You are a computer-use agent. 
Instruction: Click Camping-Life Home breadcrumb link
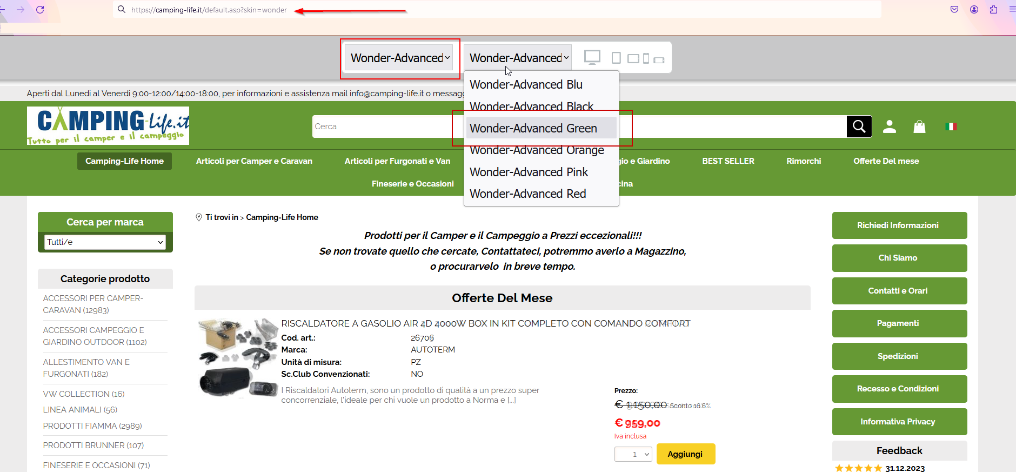click(282, 217)
